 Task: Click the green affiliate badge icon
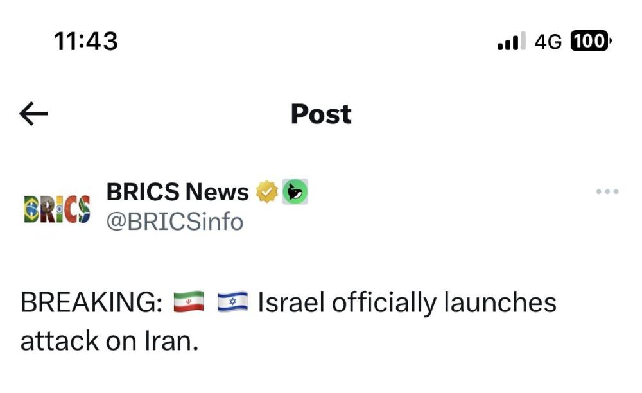pyautogui.click(x=295, y=191)
